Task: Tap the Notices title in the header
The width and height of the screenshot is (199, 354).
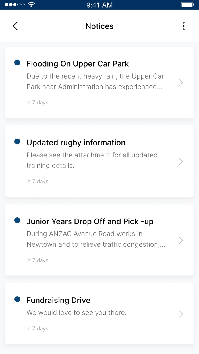Action: point(99,26)
